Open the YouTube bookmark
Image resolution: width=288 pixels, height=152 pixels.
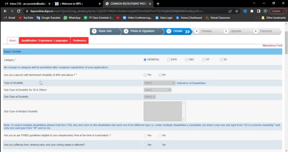(26, 18)
